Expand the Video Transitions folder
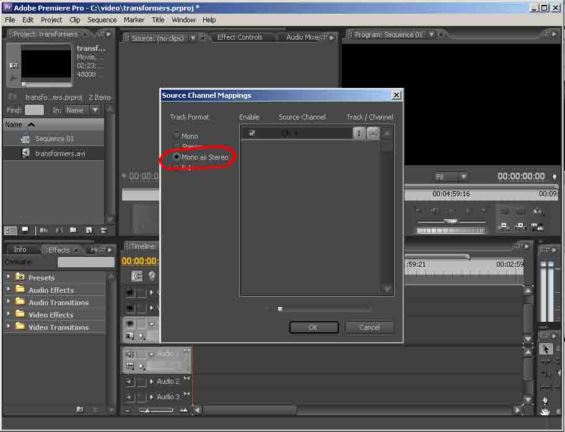The width and height of the screenshot is (565, 432). tap(8, 327)
